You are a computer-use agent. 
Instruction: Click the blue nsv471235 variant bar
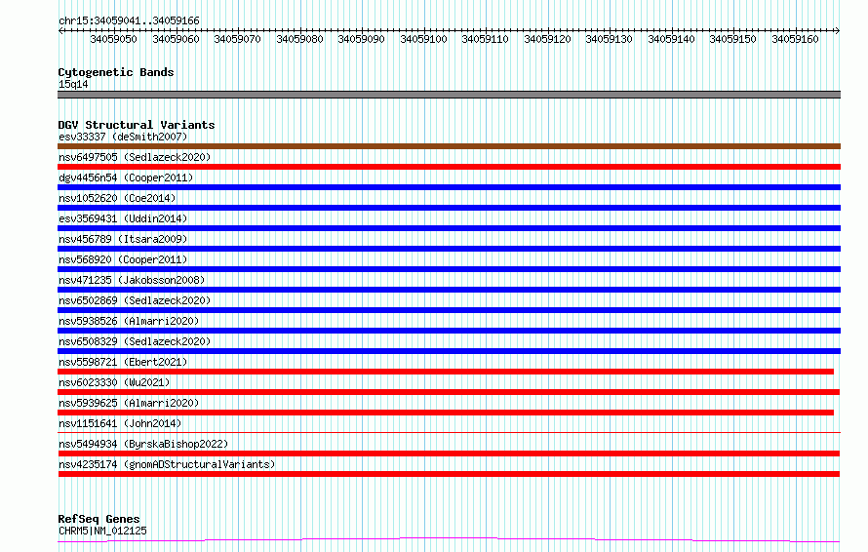[x=449, y=290]
